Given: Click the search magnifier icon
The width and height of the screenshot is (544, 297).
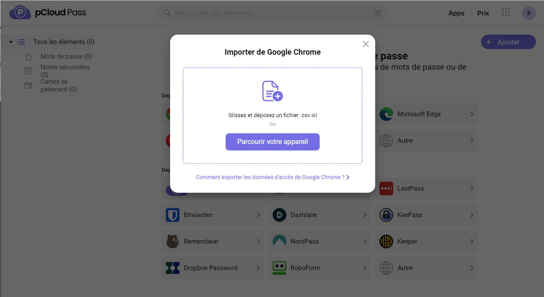Looking at the screenshot, I should [x=167, y=13].
